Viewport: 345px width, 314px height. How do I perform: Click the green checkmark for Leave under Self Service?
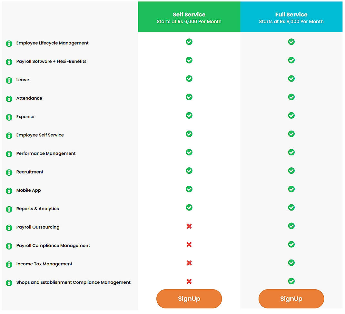click(189, 78)
